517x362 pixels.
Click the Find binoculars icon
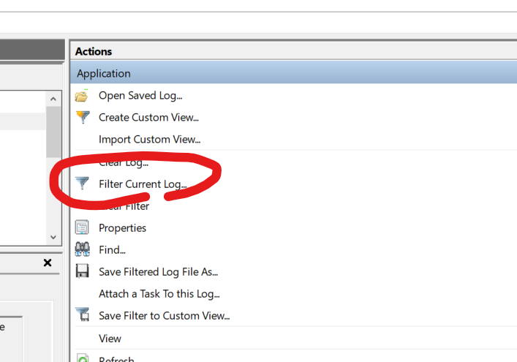82,249
